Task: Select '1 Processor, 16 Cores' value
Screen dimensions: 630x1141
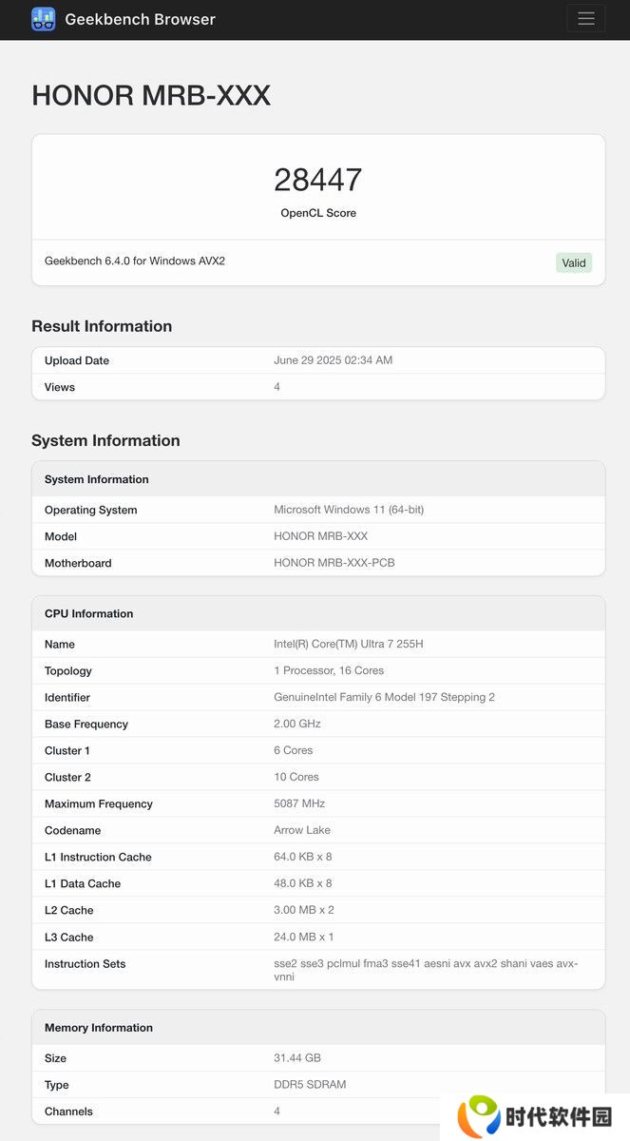Action: (329, 670)
